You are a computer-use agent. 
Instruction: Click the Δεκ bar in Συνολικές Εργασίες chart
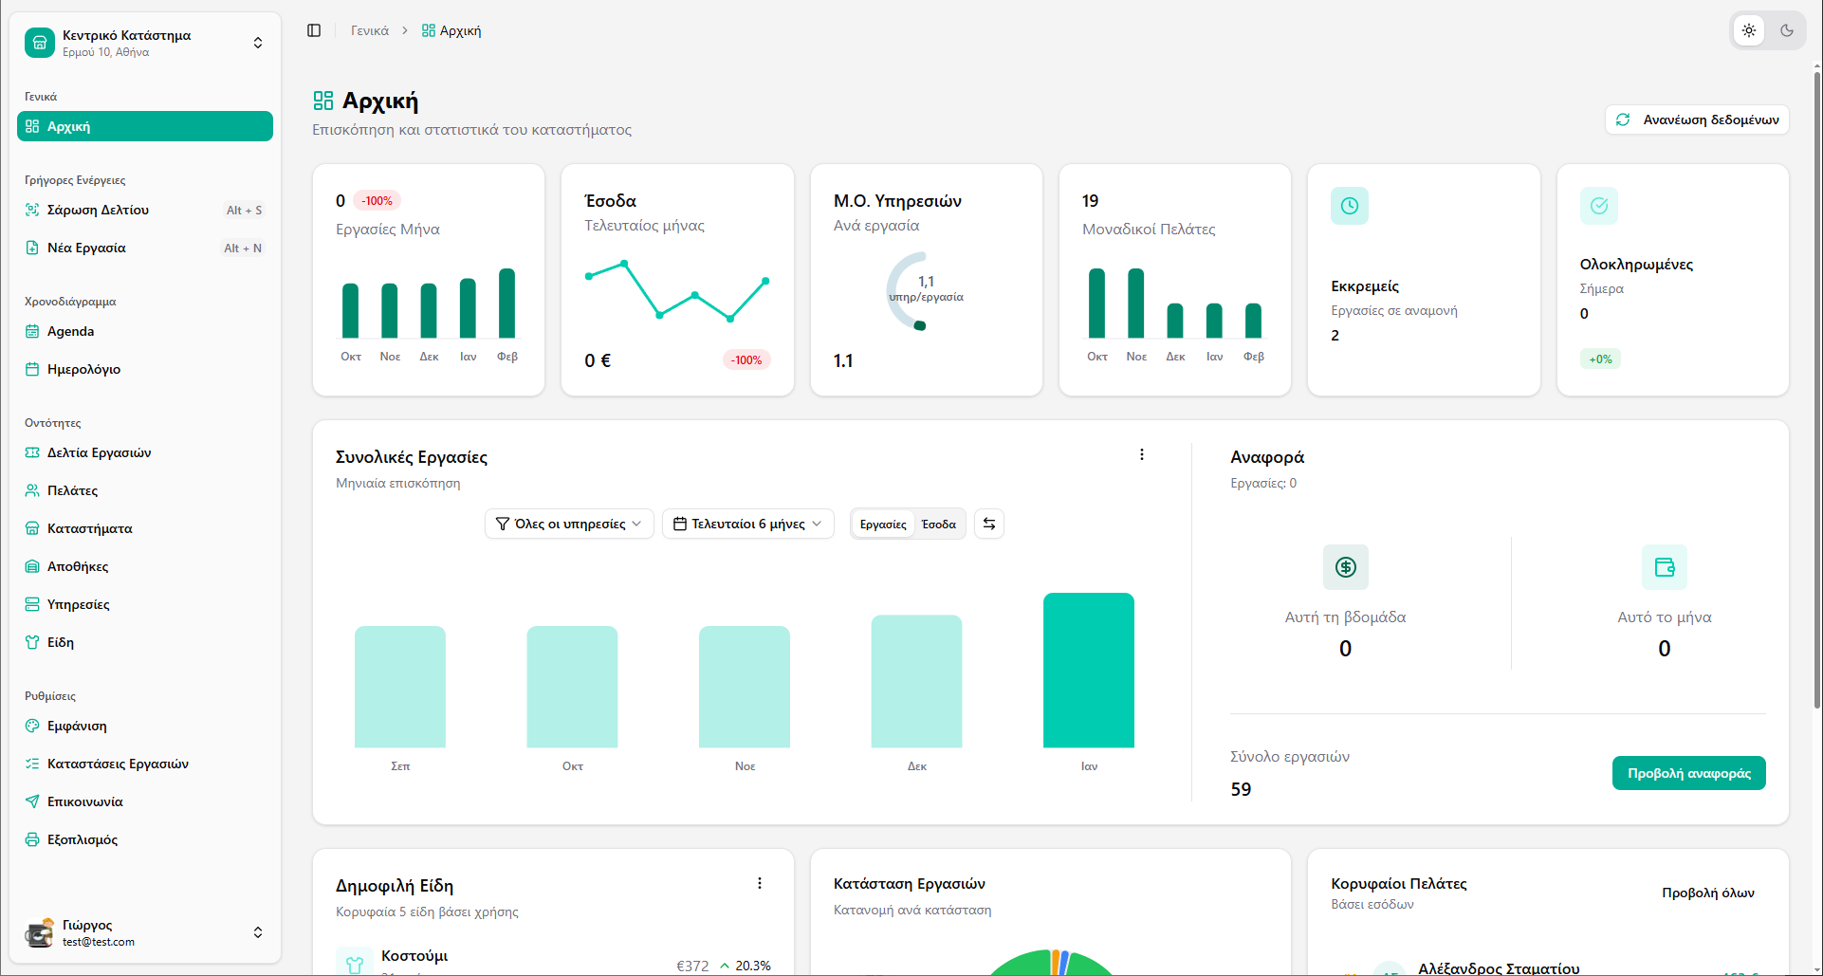[916, 681]
